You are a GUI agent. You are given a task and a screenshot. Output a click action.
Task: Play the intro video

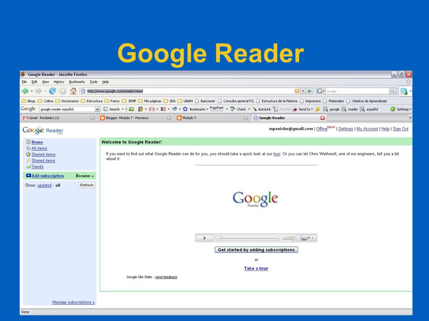coord(204,238)
